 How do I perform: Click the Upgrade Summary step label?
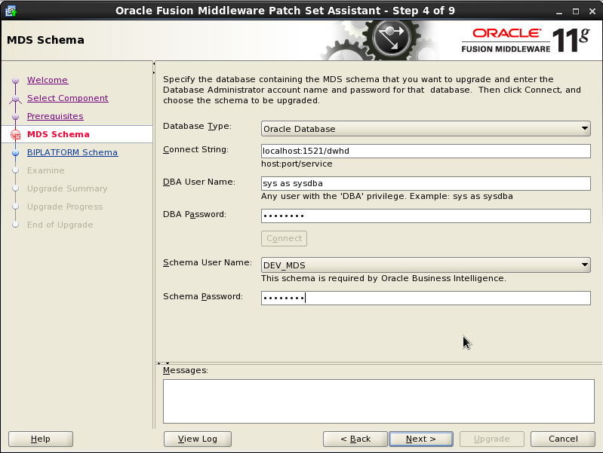pos(67,188)
